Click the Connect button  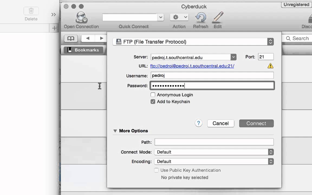(256, 123)
